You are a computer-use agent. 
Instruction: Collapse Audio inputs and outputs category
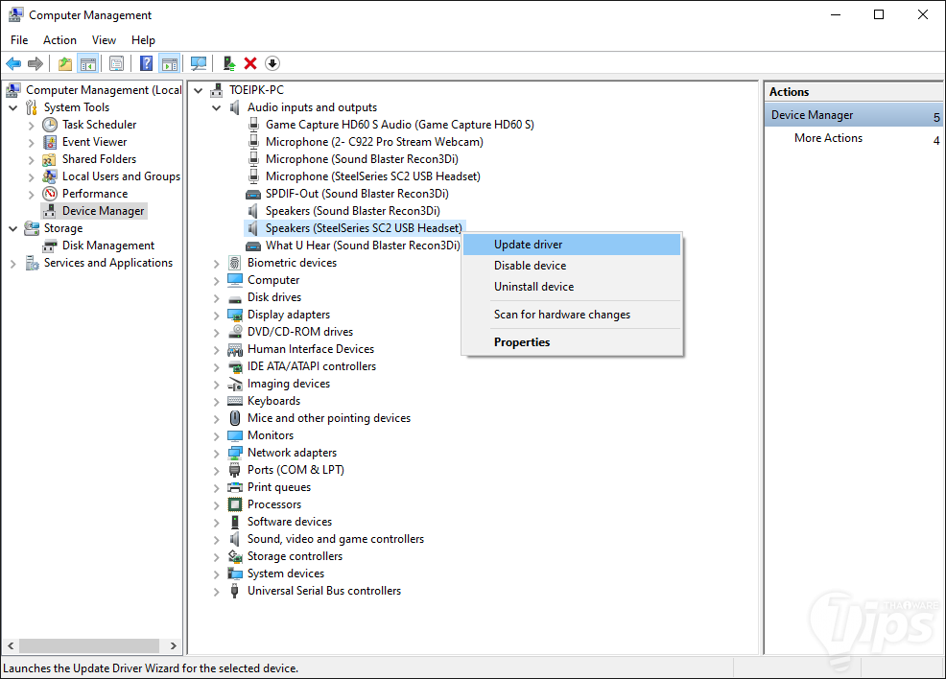coord(216,108)
